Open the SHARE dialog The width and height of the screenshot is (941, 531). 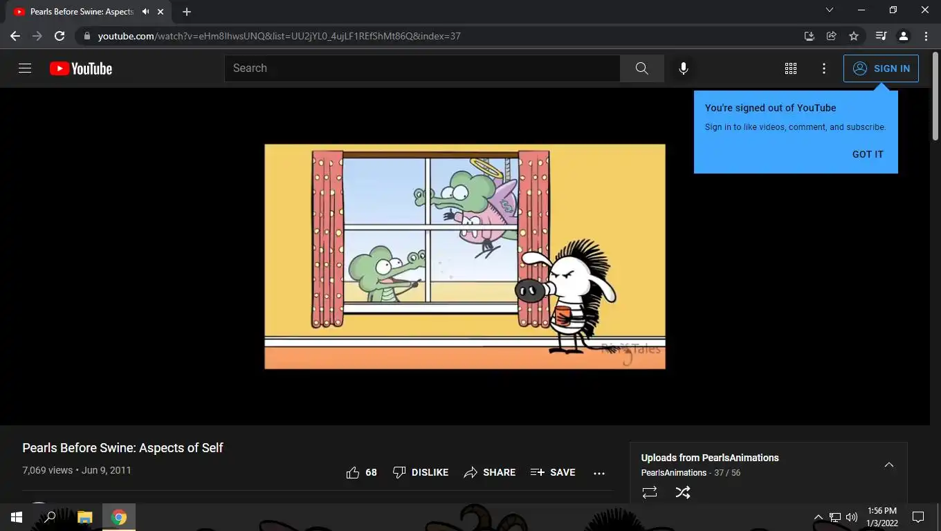point(490,472)
